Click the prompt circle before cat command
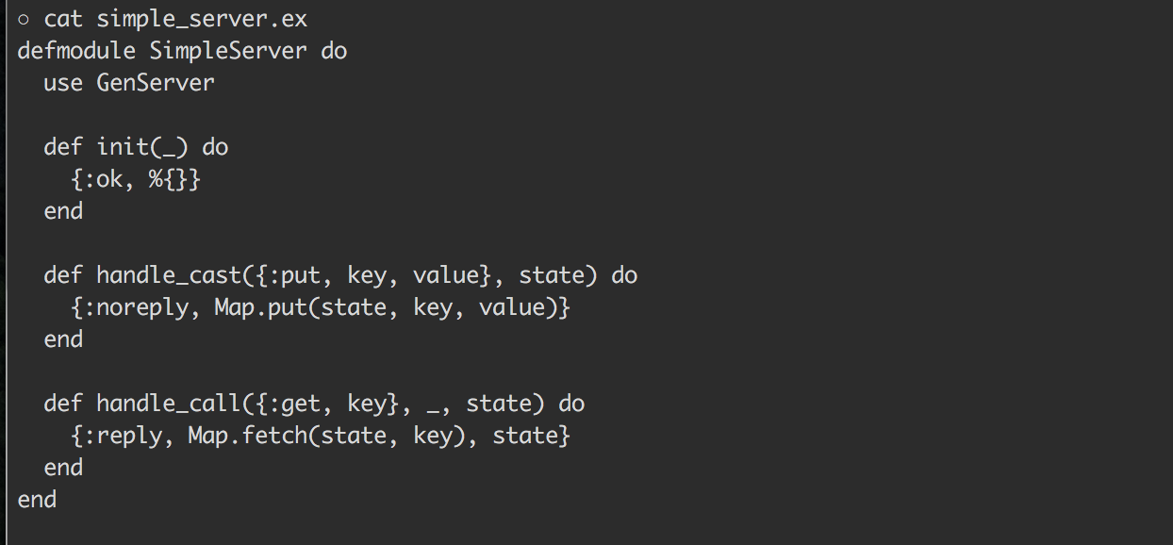1173x545 pixels. 24,19
